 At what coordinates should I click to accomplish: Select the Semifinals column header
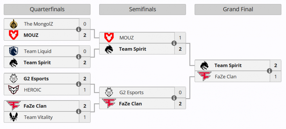click(142, 9)
